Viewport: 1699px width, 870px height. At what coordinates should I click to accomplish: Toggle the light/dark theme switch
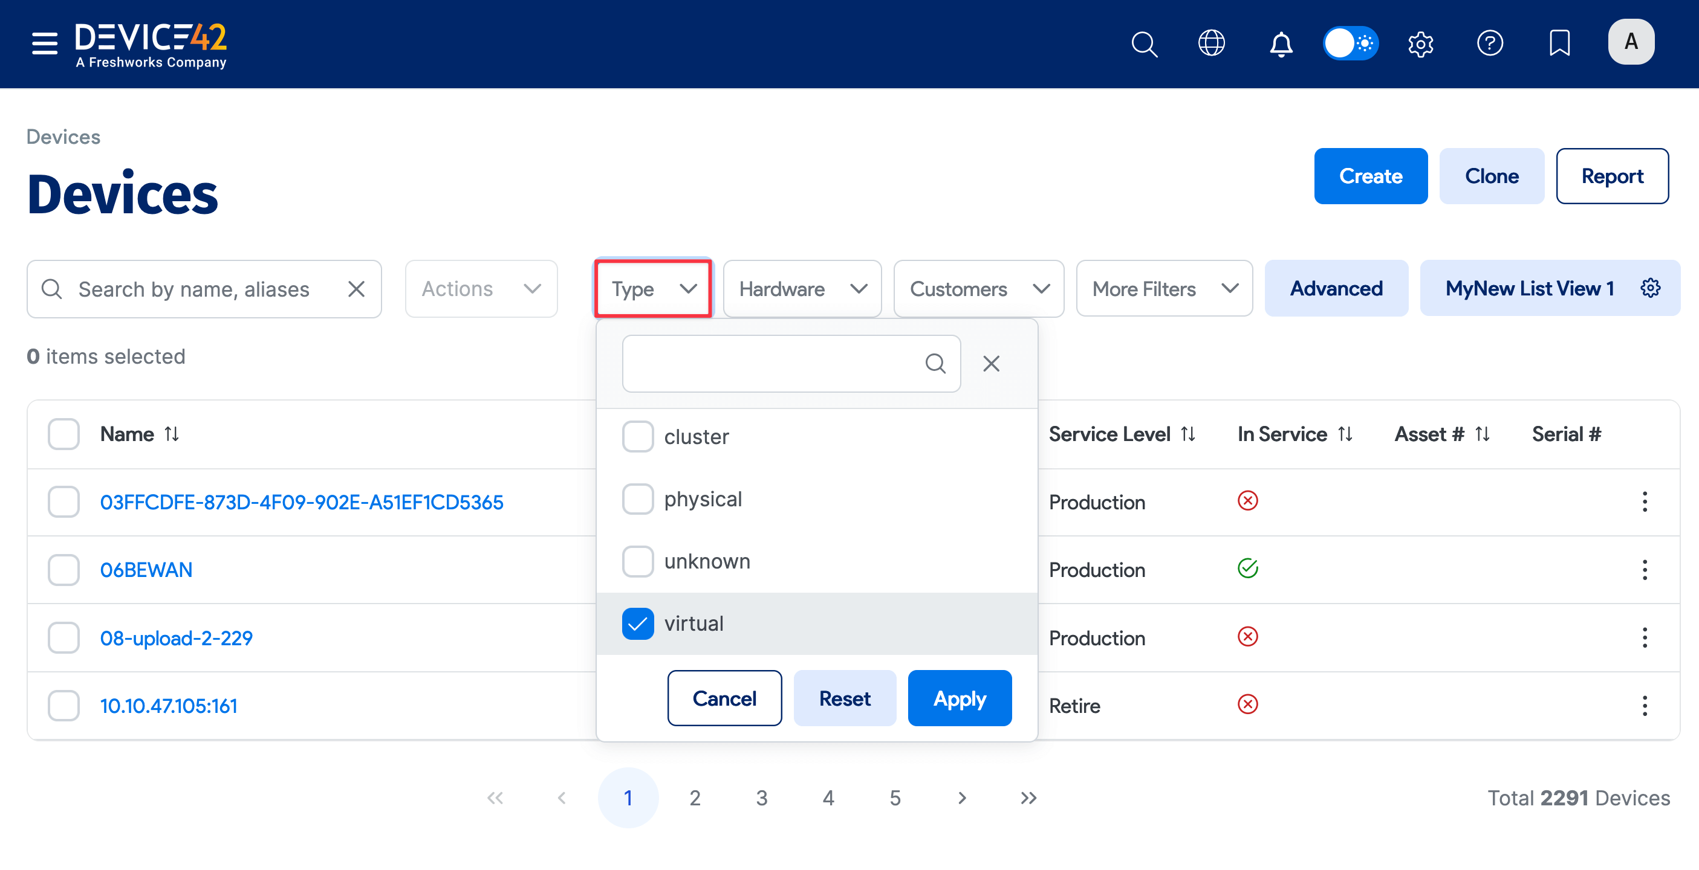point(1350,44)
